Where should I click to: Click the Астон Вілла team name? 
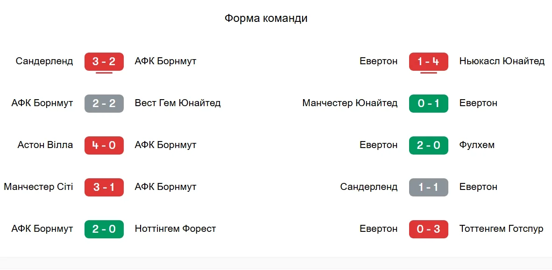coord(45,145)
